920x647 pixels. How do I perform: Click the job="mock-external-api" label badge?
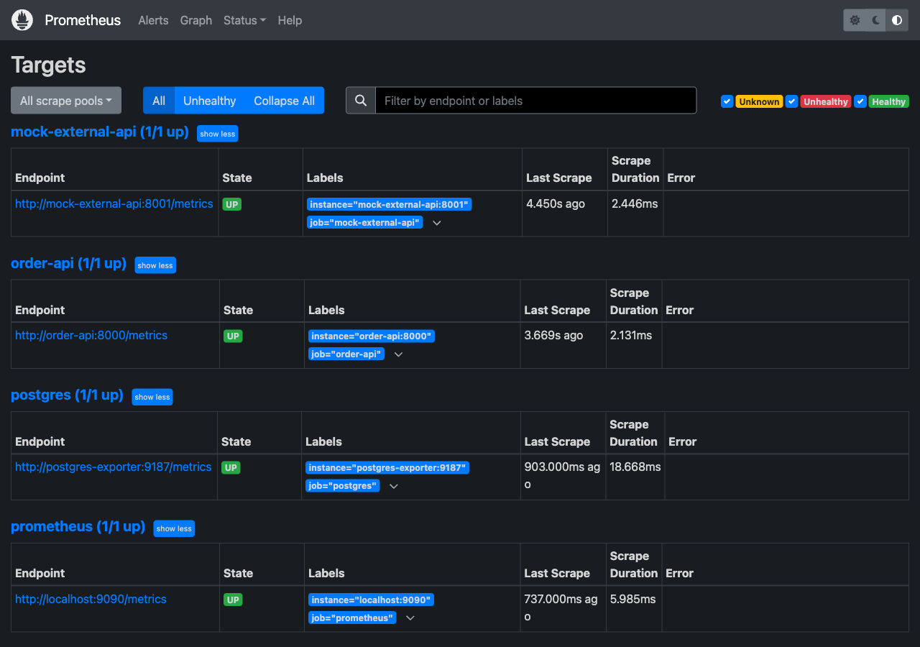click(x=365, y=223)
